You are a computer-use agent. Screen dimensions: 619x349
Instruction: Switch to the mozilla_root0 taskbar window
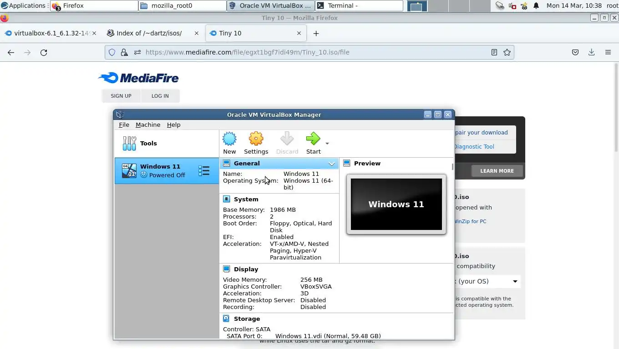[183, 5]
